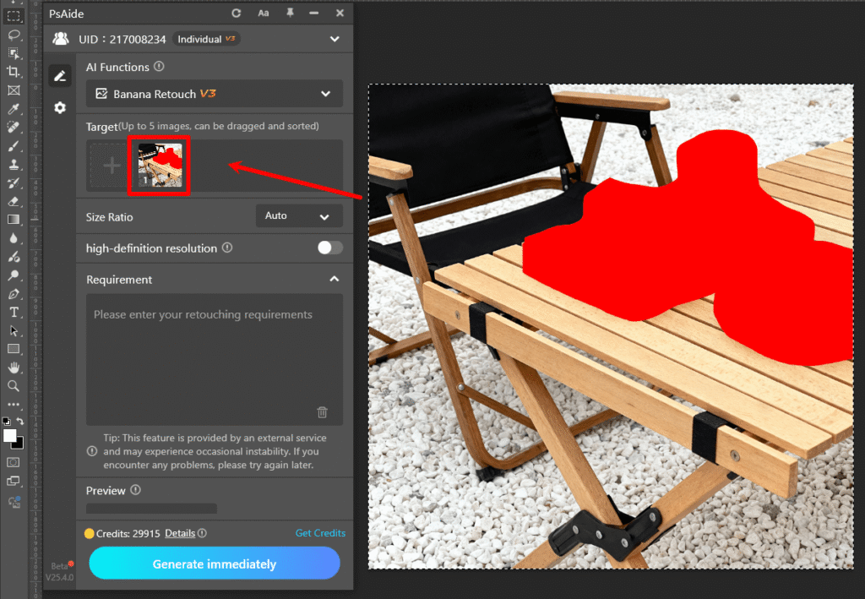The height and width of the screenshot is (599, 865).
Task: Switch to the pencil edit tab in PsAide sidebar
Action: click(59, 75)
